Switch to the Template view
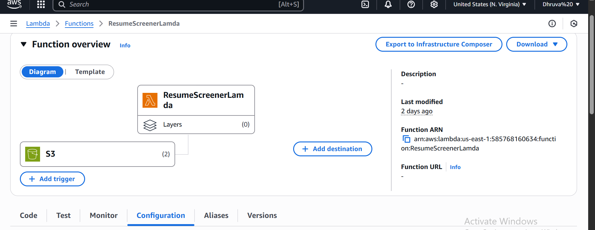Screen dimensions: 595x230 [90, 72]
